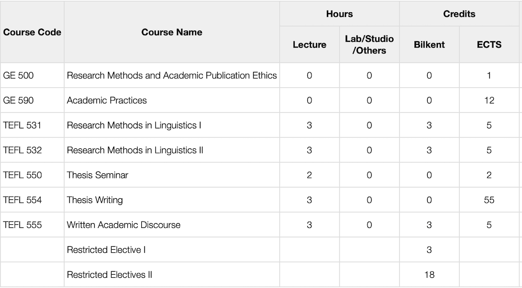Click the TEFL 532 course code
522x288 pixels.
coord(22,150)
